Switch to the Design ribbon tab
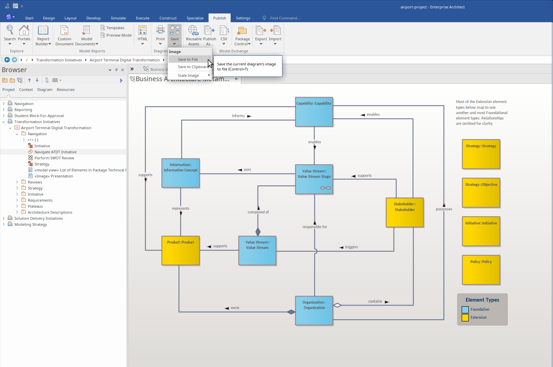Image resolution: width=553 pixels, height=367 pixels. (49, 18)
